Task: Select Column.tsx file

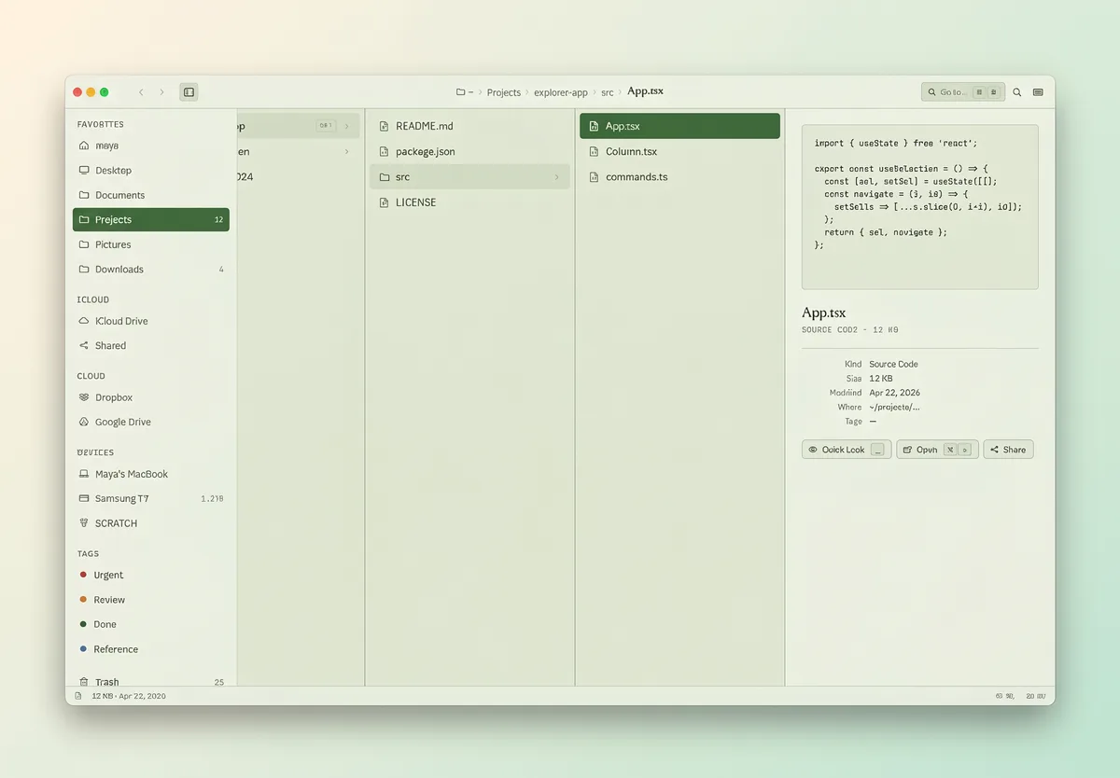Action: [x=679, y=151]
